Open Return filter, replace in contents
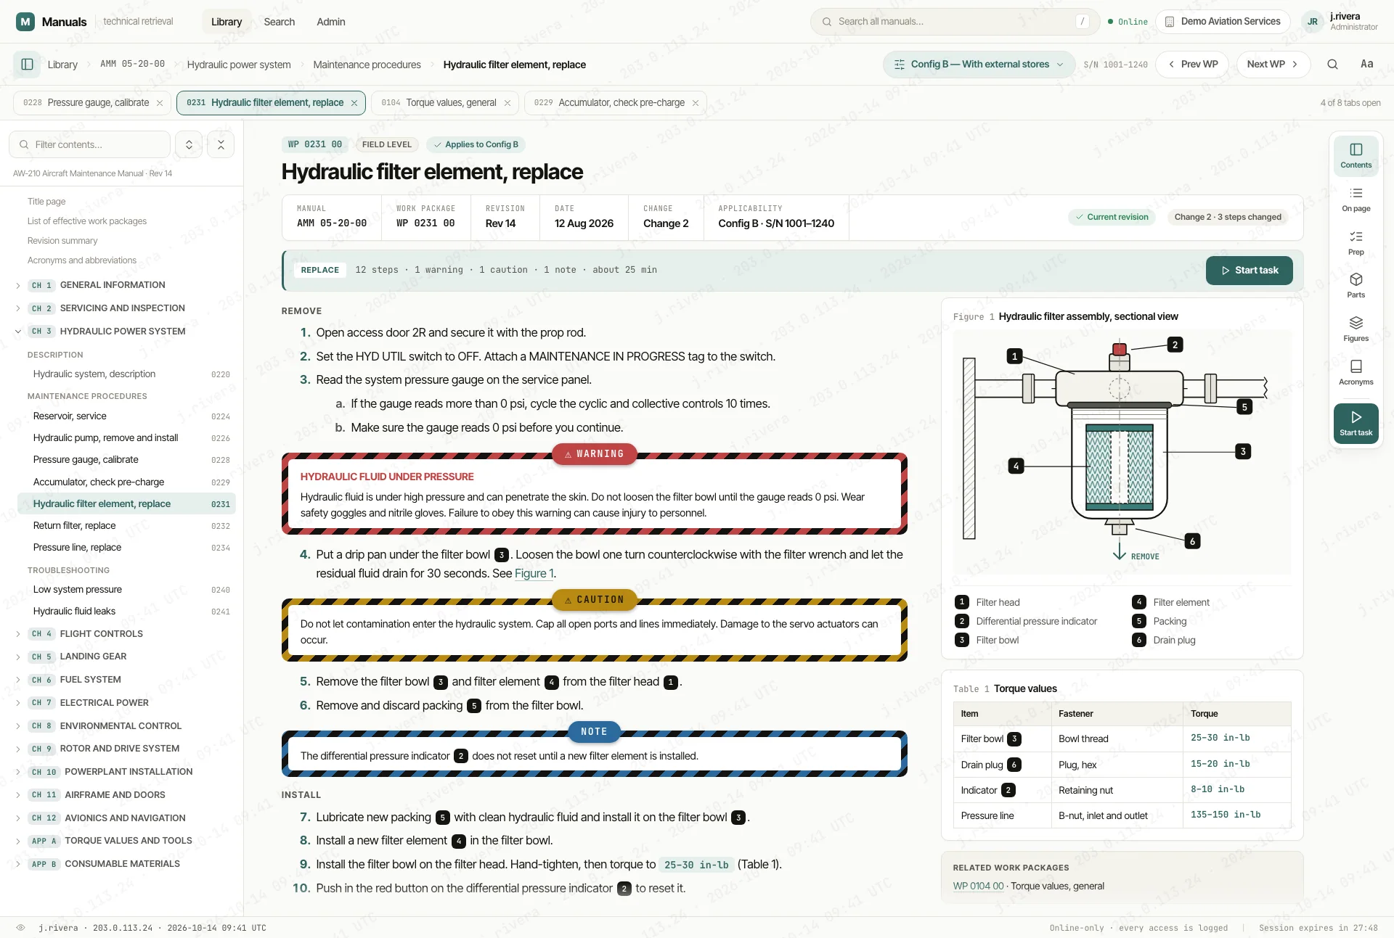The width and height of the screenshot is (1394, 938). pos(126,526)
